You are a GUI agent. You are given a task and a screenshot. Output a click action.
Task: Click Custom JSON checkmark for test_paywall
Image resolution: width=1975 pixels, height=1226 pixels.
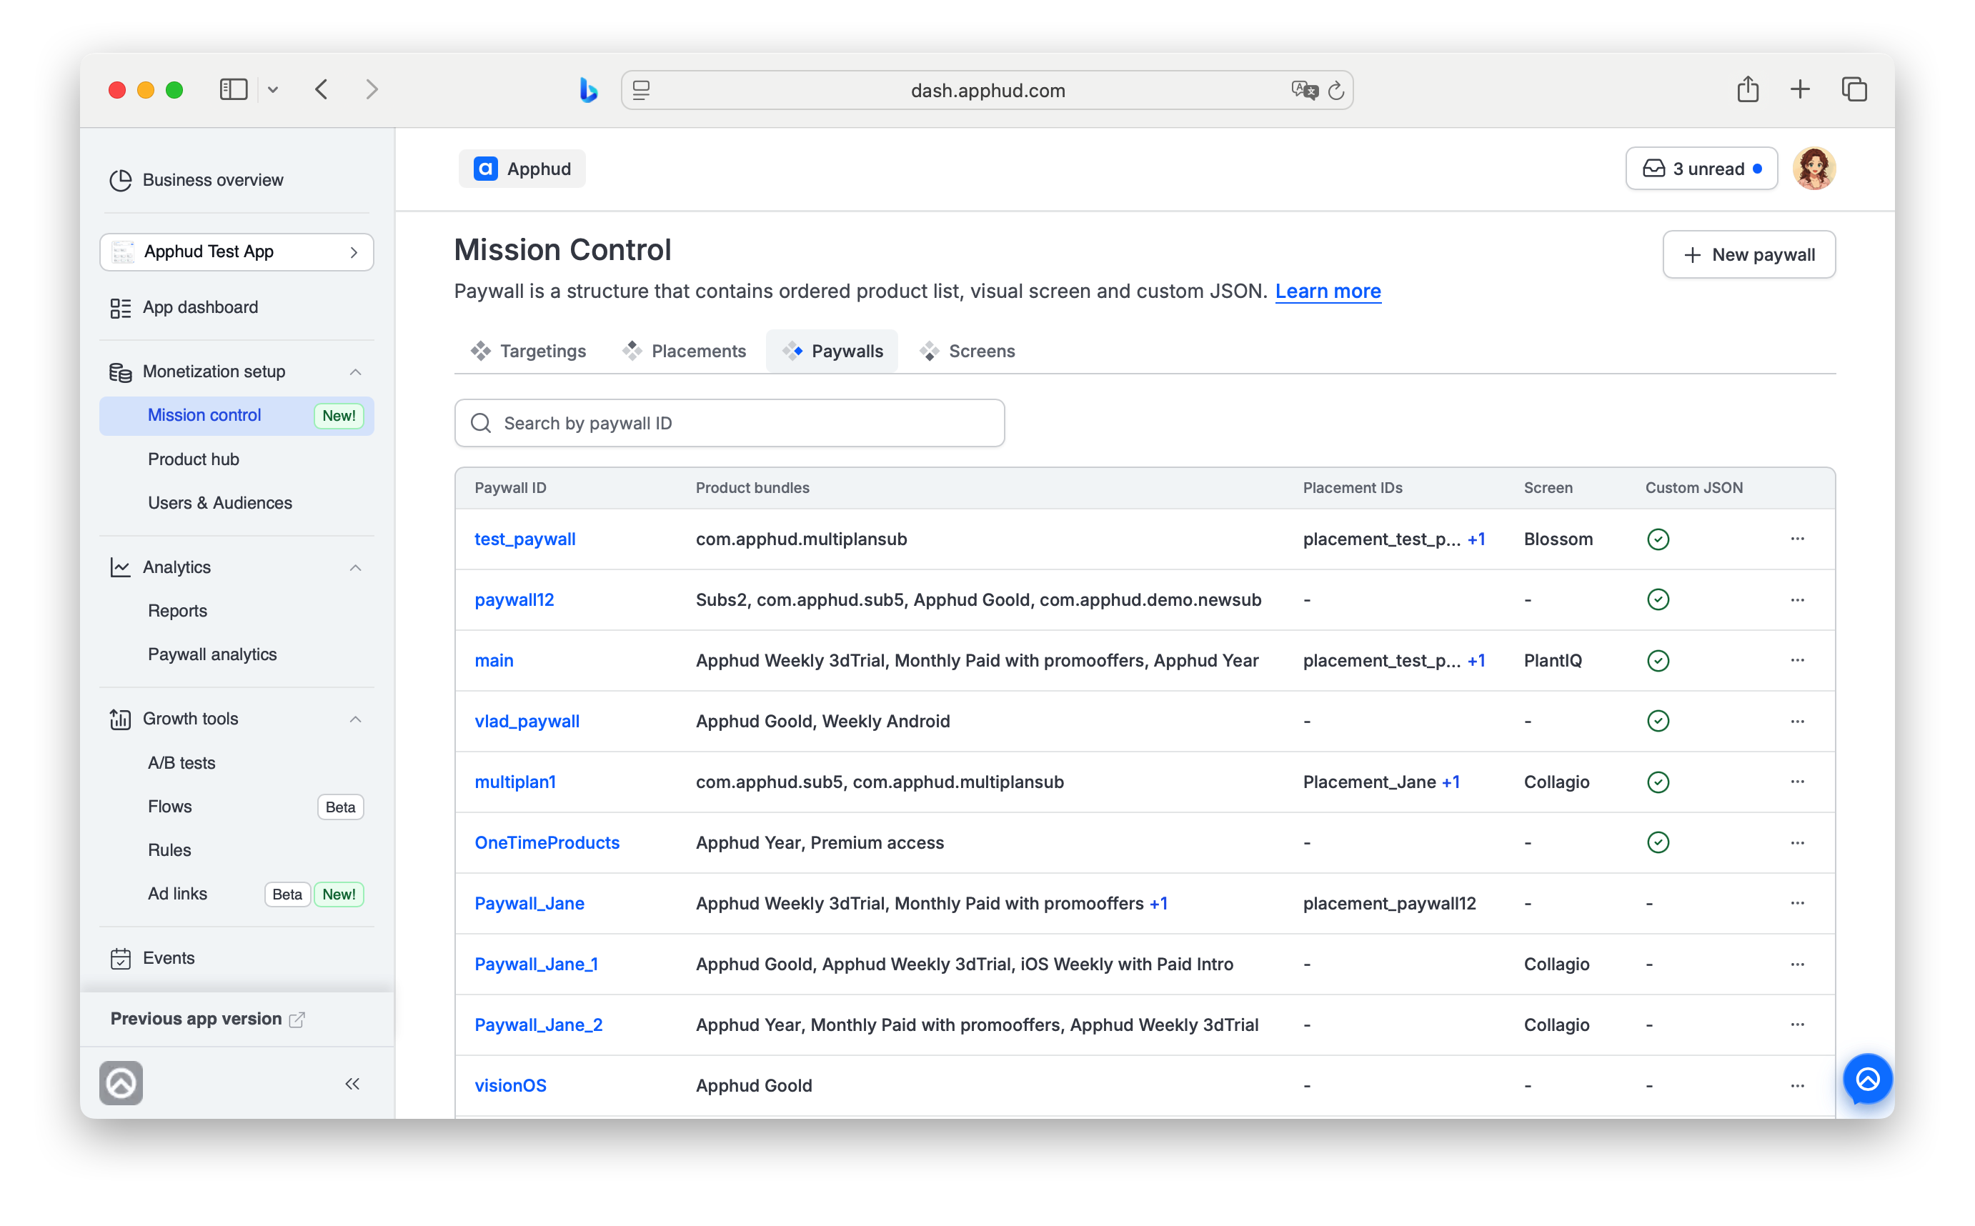pos(1658,539)
